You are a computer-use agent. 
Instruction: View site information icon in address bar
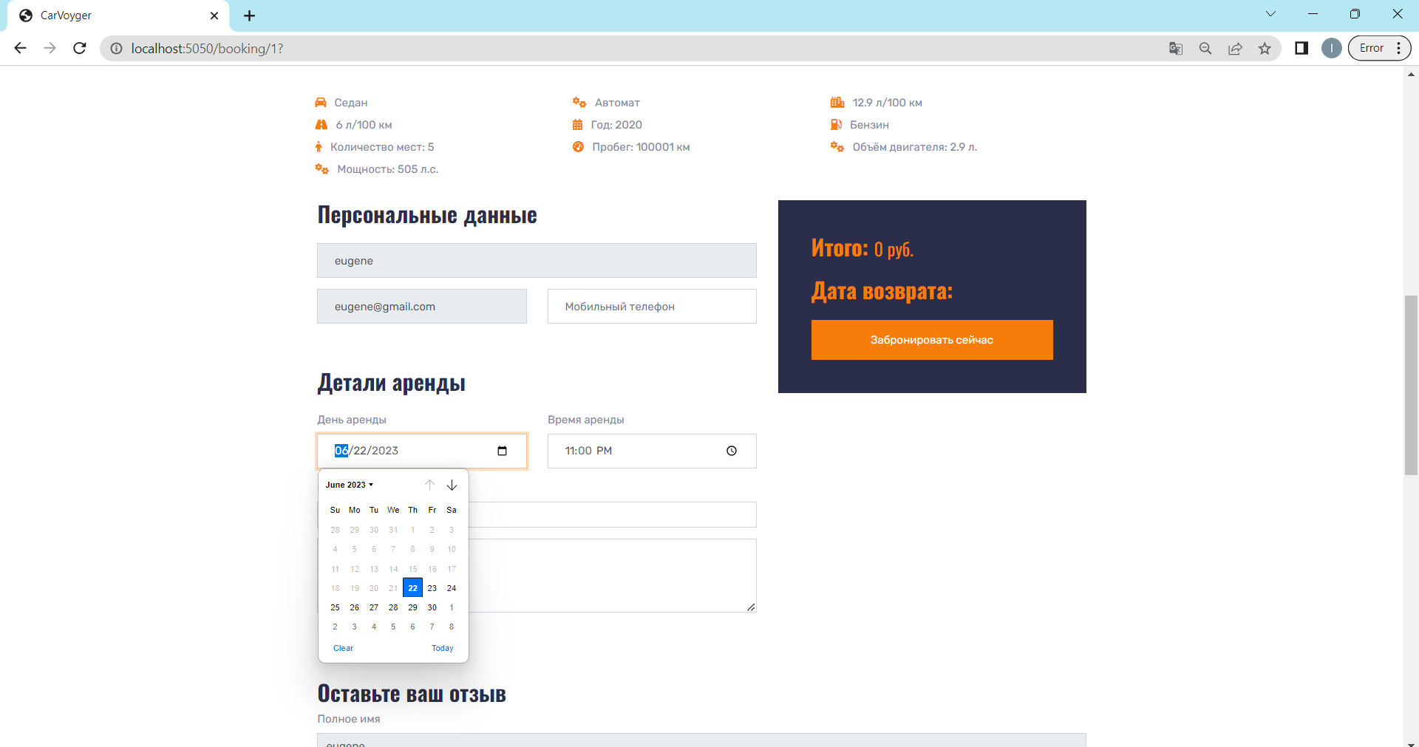click(116, 48)
